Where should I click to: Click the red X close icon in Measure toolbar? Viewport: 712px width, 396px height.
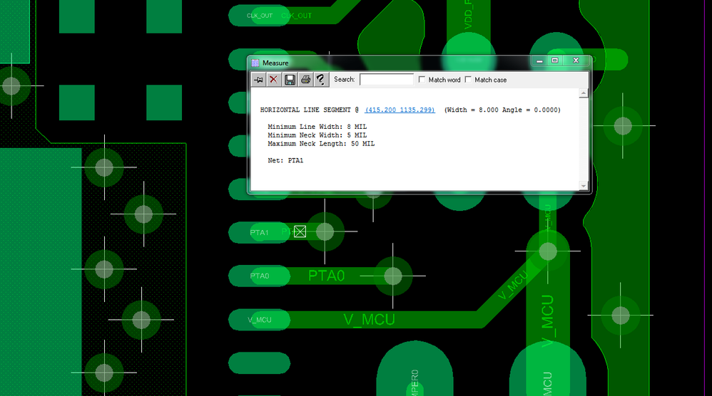pyautogui.click(x=273, y=80)
